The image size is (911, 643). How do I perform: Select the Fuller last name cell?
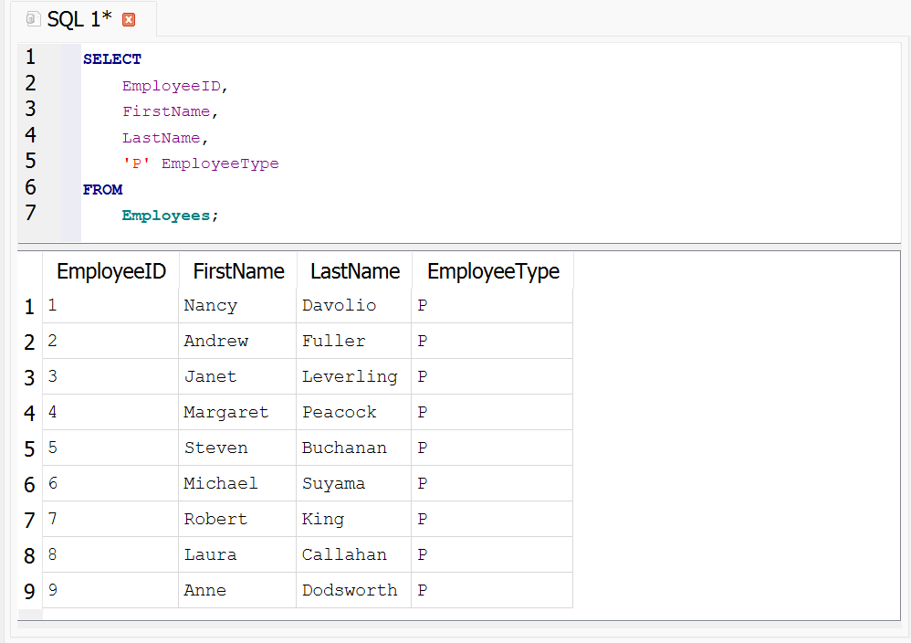[333, 342]
